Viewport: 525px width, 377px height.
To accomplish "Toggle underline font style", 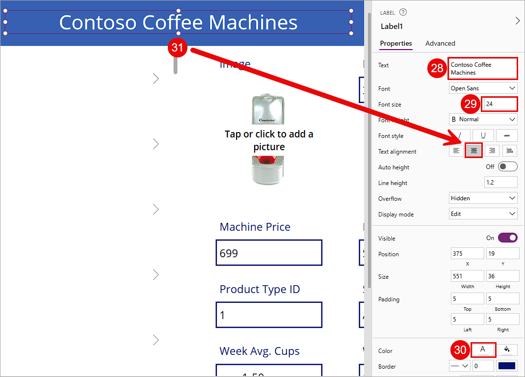I will coord(483,135).
